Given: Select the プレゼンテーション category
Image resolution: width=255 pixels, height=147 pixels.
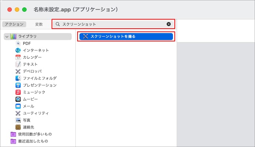Looking at the screenshot, I should (40, 85).
